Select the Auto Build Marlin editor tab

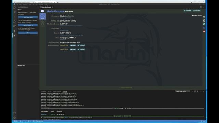[x=47, y=7]
